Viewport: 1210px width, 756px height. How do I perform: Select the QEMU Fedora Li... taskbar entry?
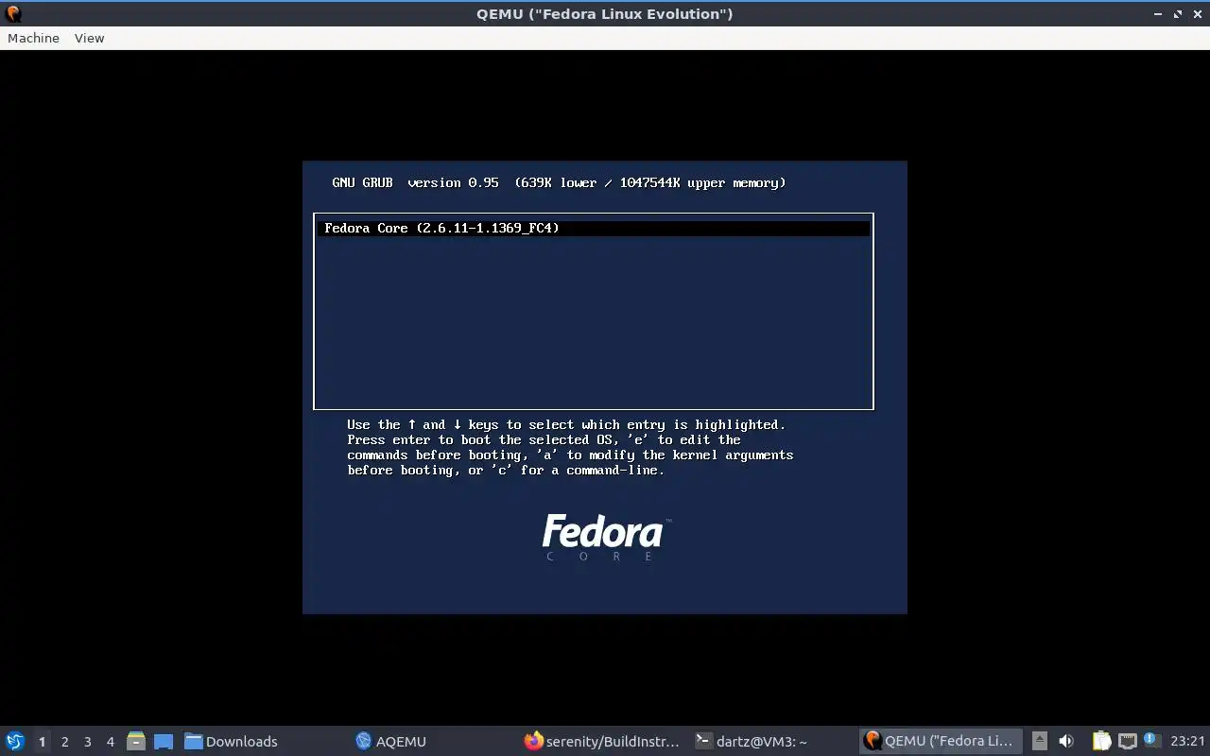[x=940, y=741]
